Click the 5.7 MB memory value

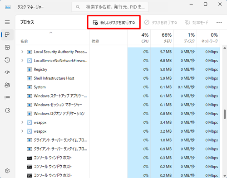click(x=166, y=52)
